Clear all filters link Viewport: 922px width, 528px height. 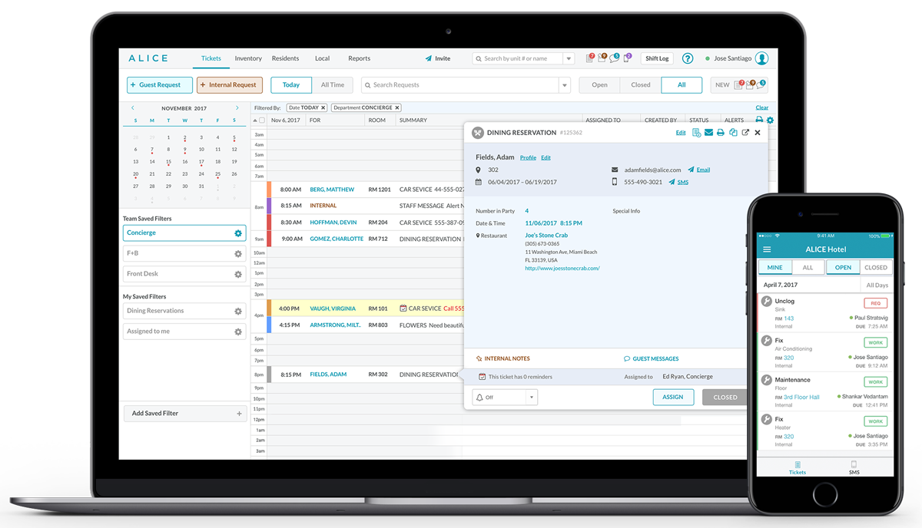(761, 108)
